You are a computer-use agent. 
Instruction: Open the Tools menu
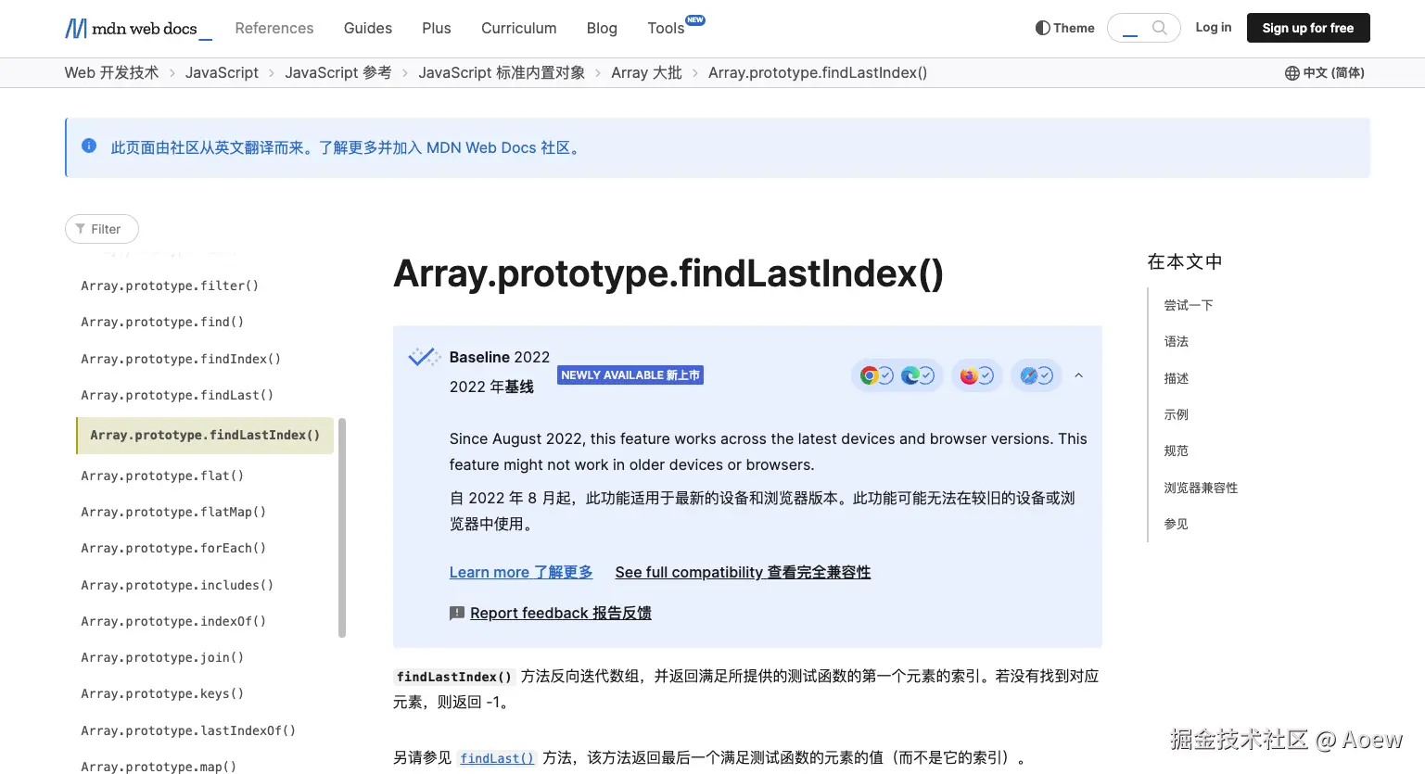(666, 28)
